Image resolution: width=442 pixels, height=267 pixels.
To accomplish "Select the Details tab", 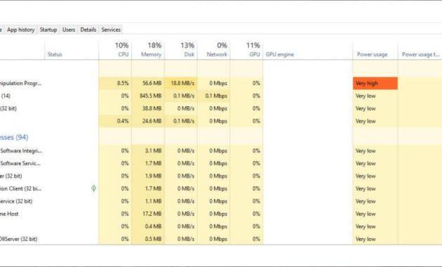I will (x=88, y=30).
